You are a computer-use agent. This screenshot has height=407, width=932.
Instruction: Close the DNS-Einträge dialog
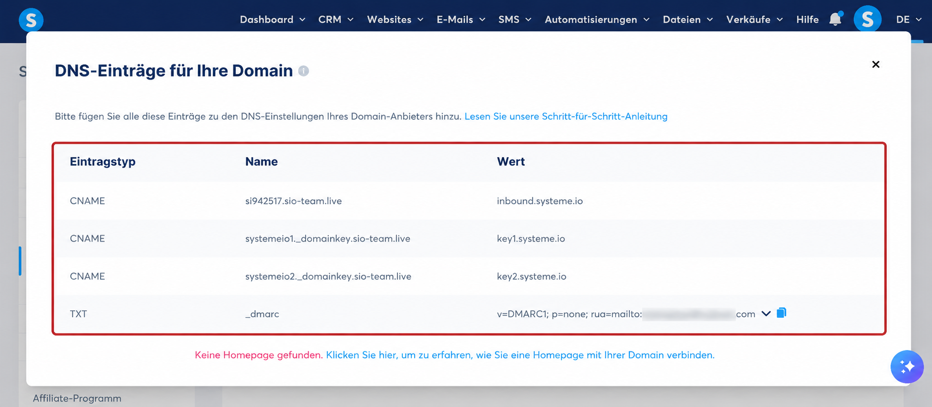tap(876, 64)
